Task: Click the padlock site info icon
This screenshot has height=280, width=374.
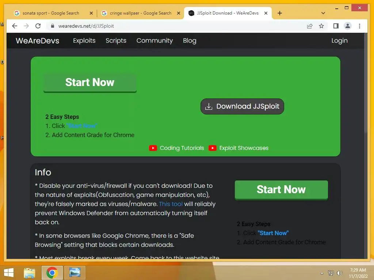Action: pyautogui.click(x=53, y=26)
